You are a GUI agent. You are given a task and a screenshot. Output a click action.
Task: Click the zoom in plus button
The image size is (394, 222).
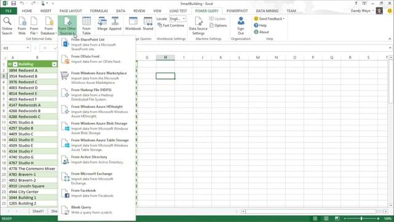point(378,218)
